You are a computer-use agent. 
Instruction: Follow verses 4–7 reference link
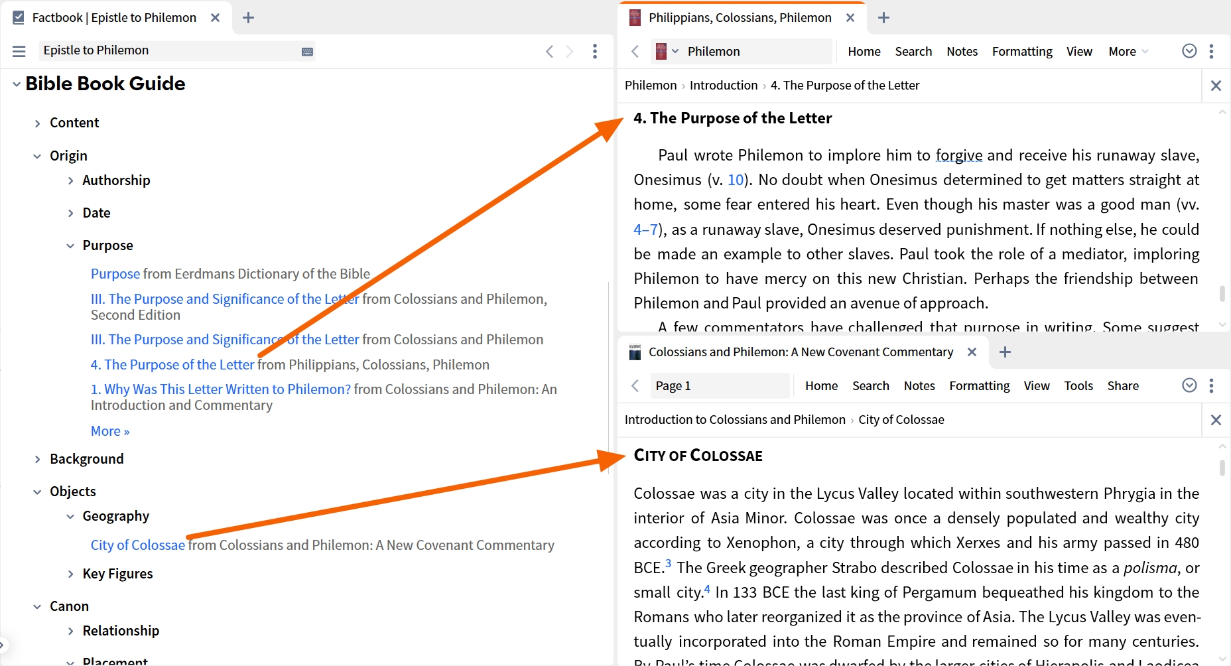click(x=645, y=230)
